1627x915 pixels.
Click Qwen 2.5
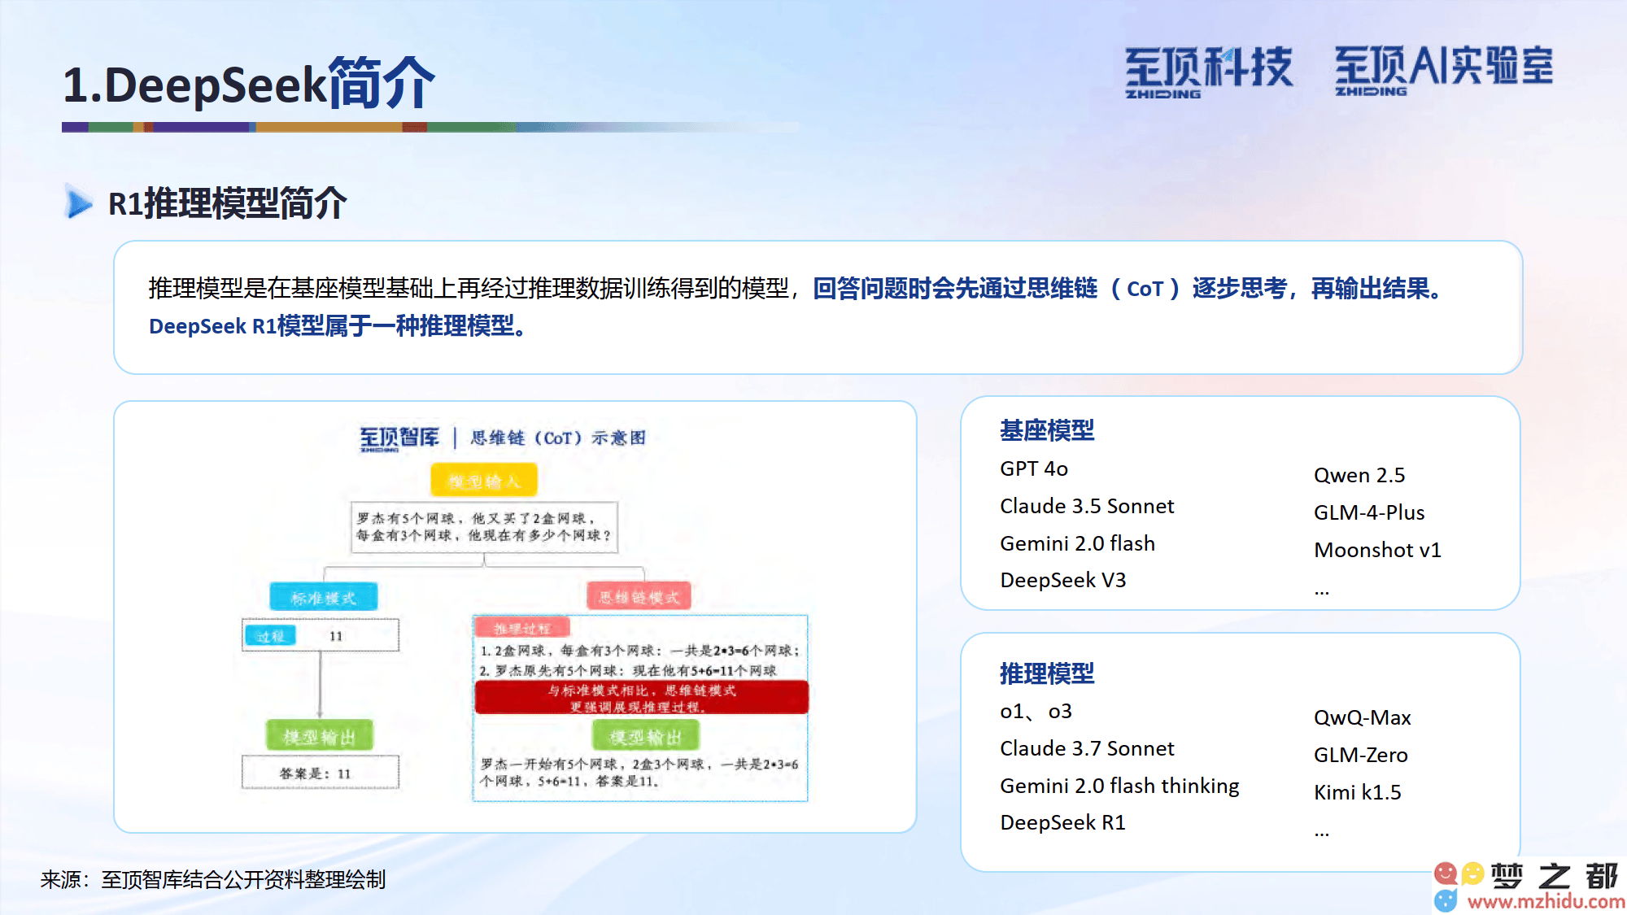pyautogui.click(x=1359, y=476)
